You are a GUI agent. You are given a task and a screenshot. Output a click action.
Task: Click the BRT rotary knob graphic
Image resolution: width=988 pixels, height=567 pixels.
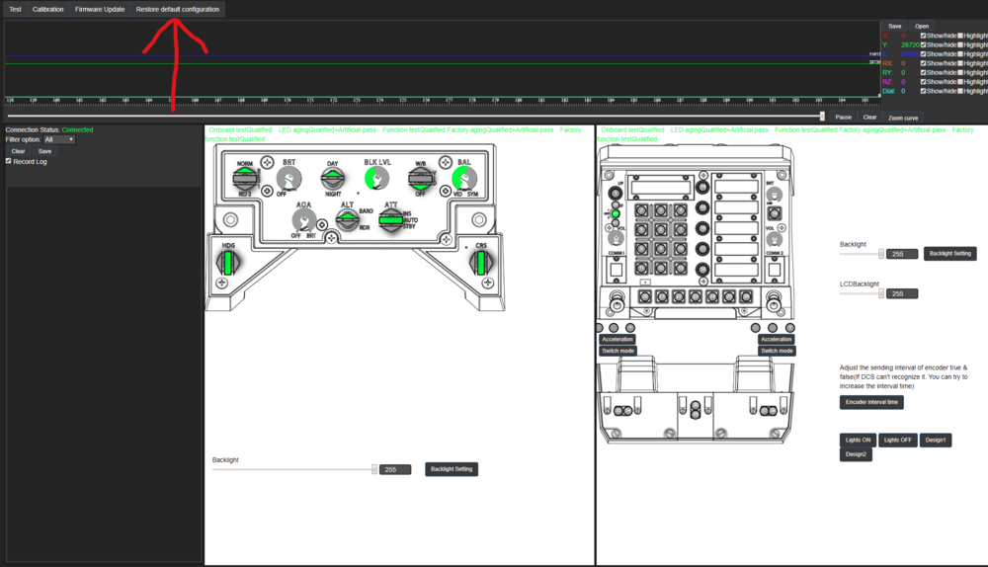[289, 180]
